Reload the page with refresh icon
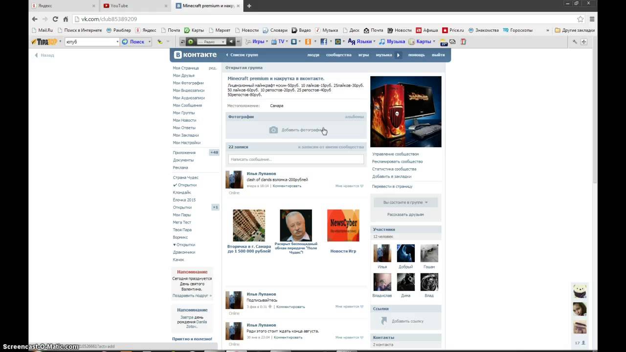 55,19
